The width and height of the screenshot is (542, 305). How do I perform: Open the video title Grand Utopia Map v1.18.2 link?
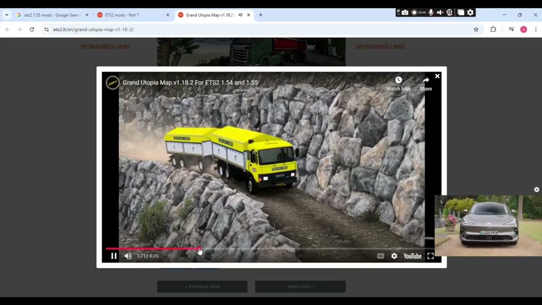190,83
